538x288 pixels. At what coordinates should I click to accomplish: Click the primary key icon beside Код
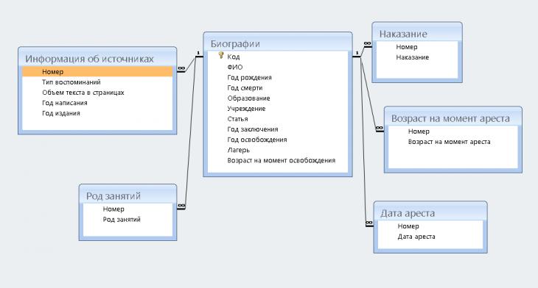coord(221,55)
